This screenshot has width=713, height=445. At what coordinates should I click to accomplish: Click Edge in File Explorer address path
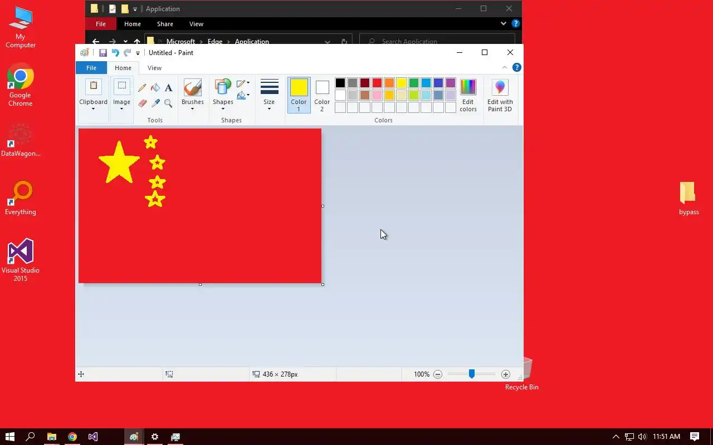[215, 41]
